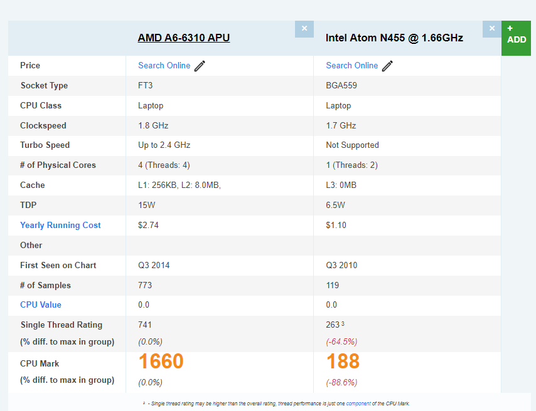
Task: Open the AMD A6-6310 APU link
Action: pyautogui.click(x=183, y=38)
